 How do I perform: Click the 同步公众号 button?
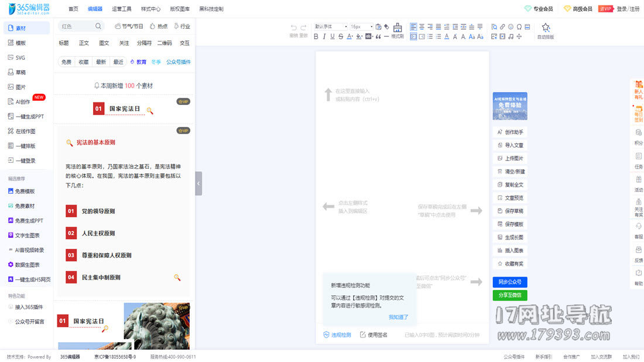pyautogui.click(x=509, y=282)
